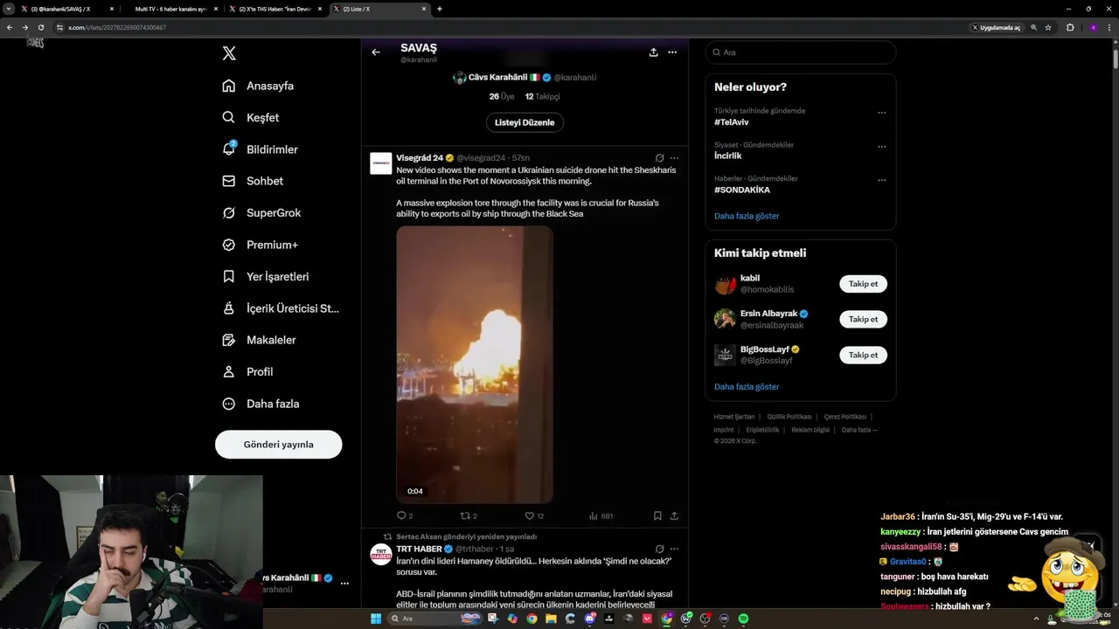Click the Ara search field on X
Screen dimensions: 1119x629
point(801,52)
